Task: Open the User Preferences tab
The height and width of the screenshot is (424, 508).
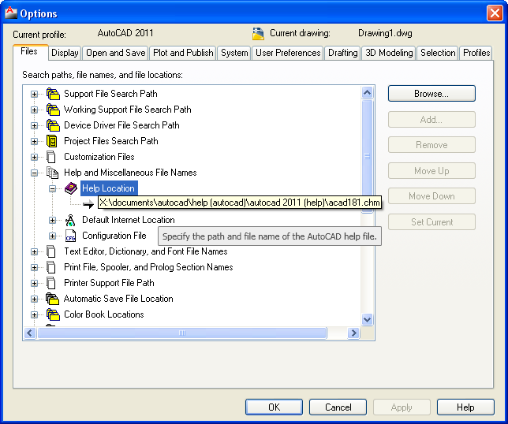Action: point(288,53)
